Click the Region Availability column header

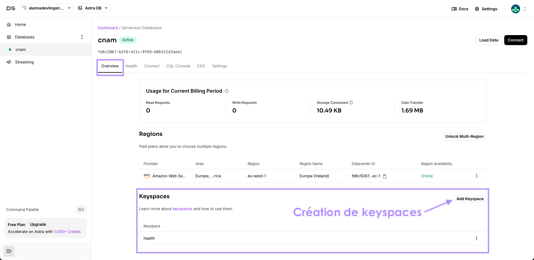[437, 164]
